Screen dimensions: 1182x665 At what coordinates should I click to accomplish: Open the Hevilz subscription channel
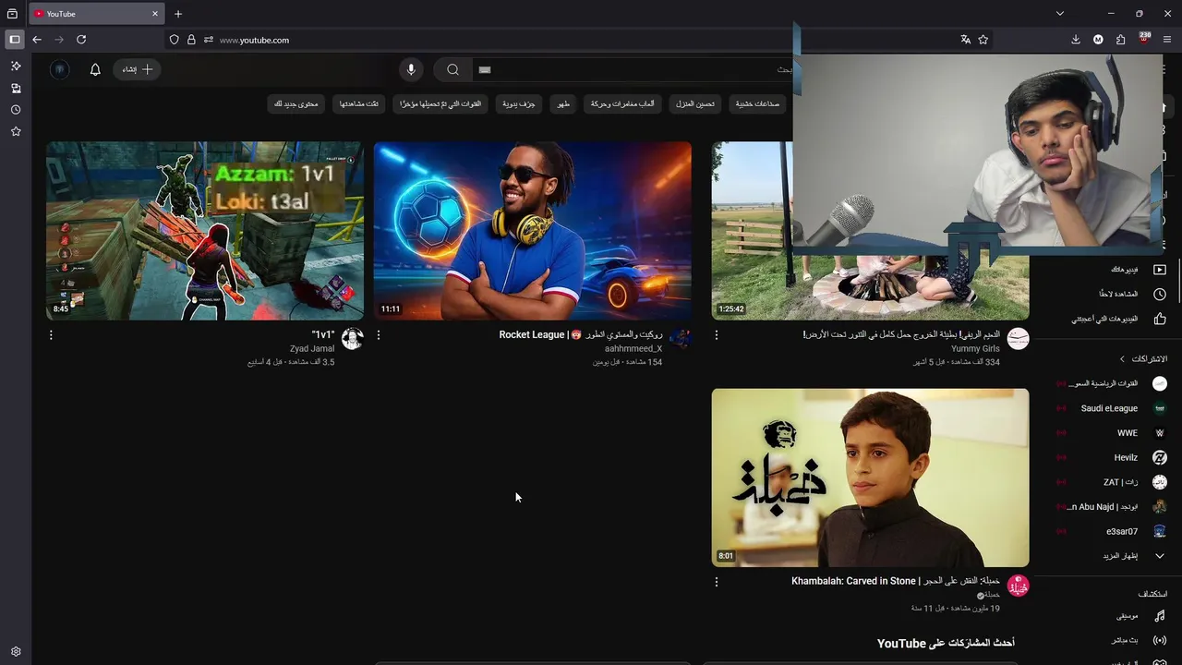click(x=1113, y=457)
